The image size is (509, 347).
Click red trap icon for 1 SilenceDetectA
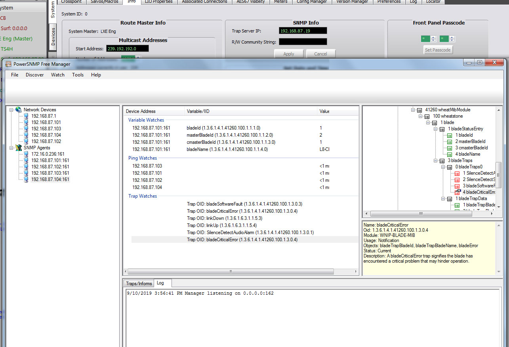457,173
